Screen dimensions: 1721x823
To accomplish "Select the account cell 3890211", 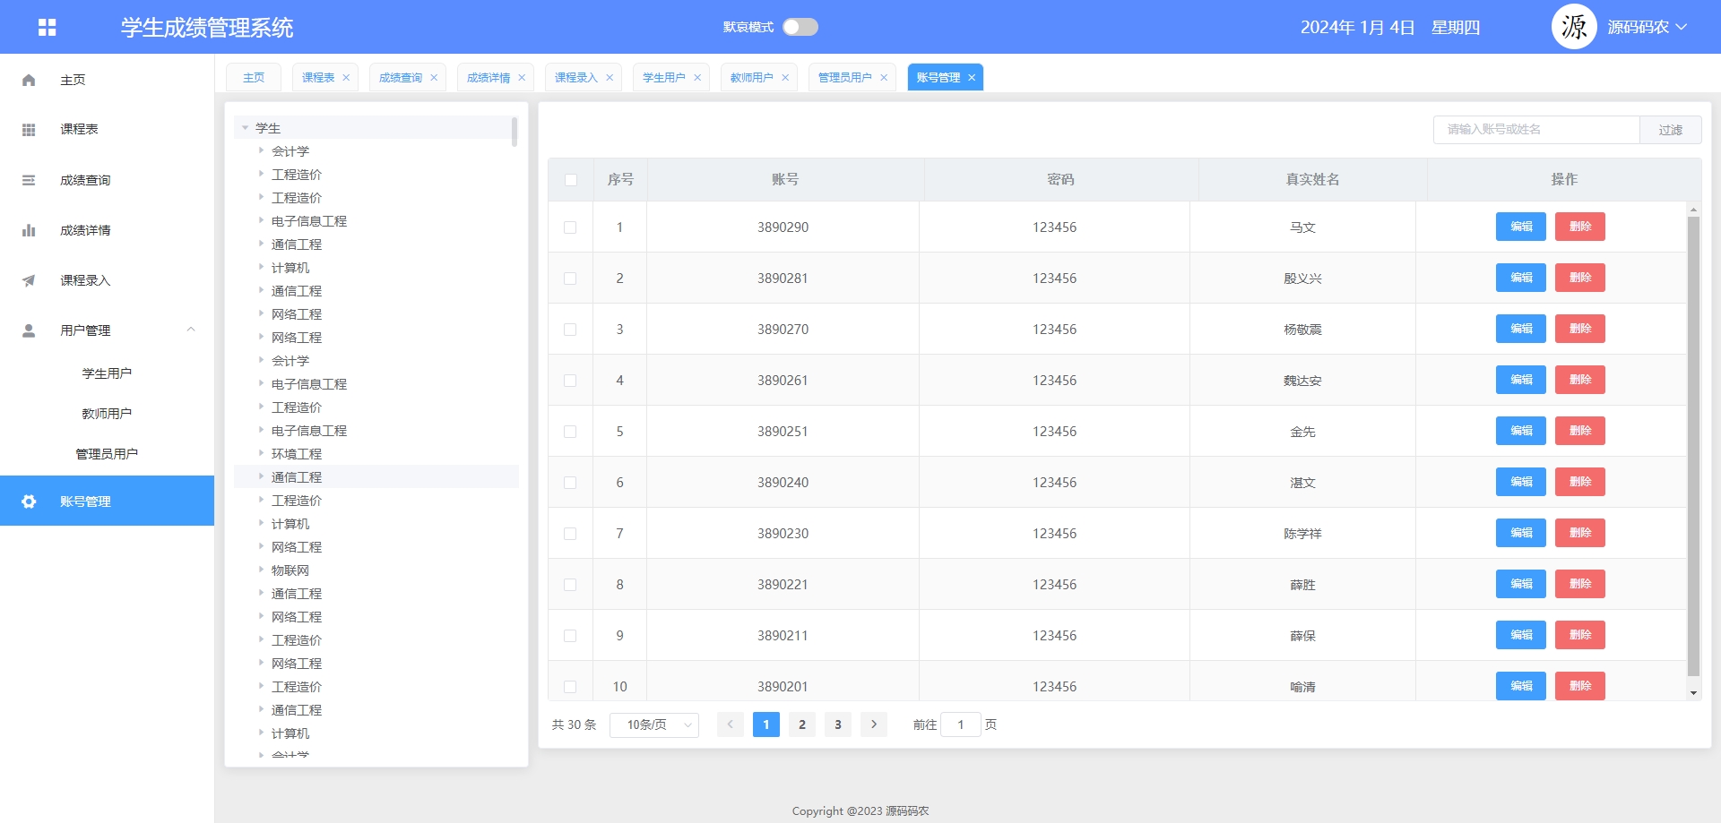I will (783, 636).
